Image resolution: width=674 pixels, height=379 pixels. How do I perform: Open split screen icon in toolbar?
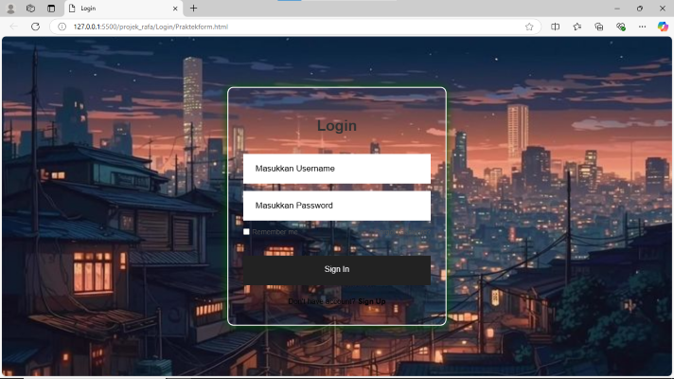click(x=556, y=27)
